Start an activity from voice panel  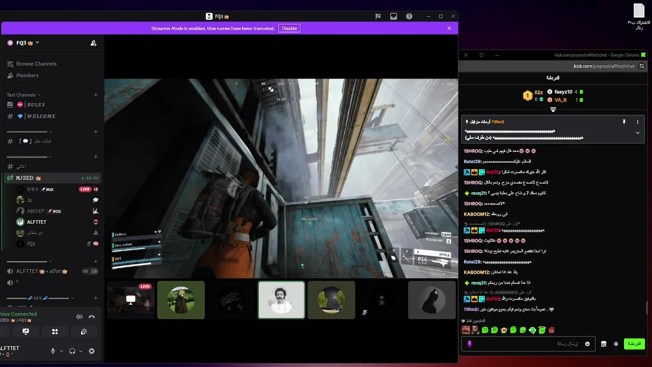coord(55,331)
